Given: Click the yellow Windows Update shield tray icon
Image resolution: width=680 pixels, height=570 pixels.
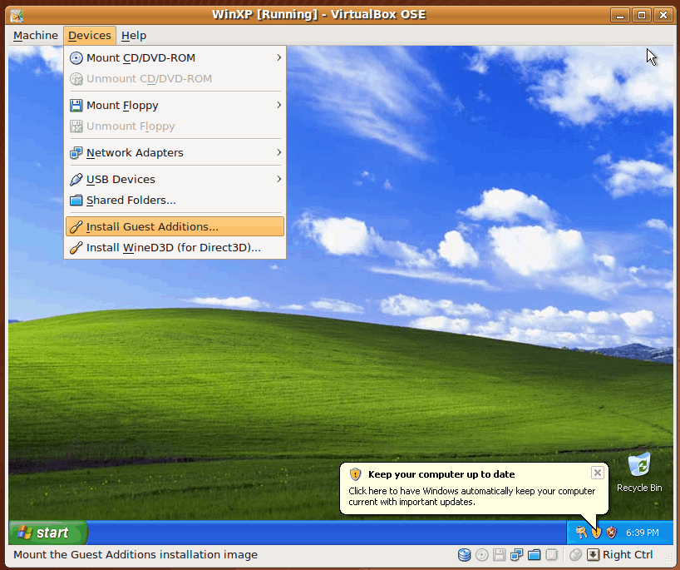Looking at the screenshot, I should coord(597,533).
